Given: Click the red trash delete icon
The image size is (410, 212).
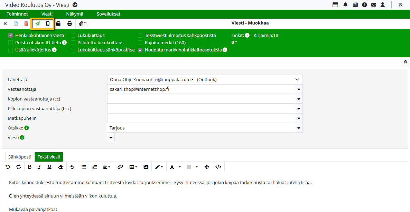Looking at the screenshot, I should (26, 23).
